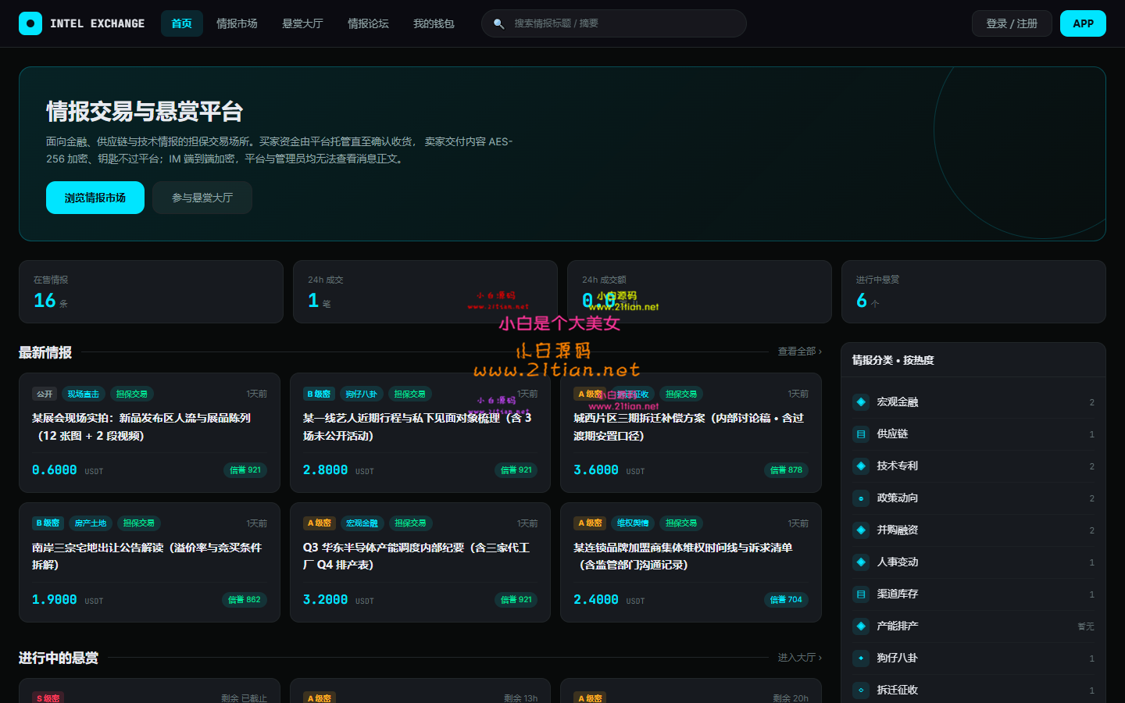Follow the 进入大厅 link
The width and height of the screenshot is (1125, 703).
799,658
